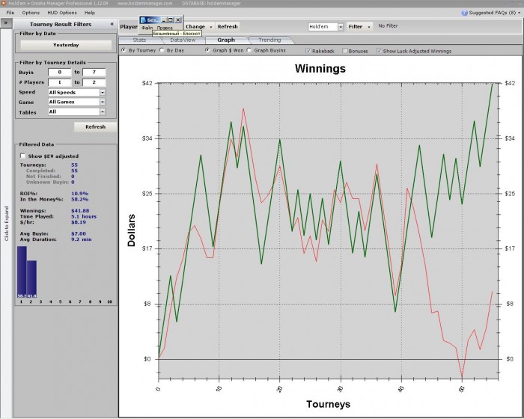Screen dimensions: 524x419
Task: Click the Suggested FAQs help icon
Action: [464, 13]
